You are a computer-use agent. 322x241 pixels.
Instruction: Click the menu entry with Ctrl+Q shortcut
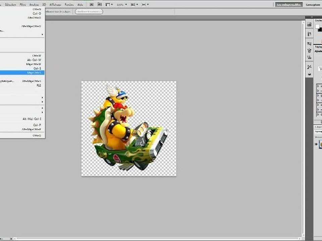[22, 136]
